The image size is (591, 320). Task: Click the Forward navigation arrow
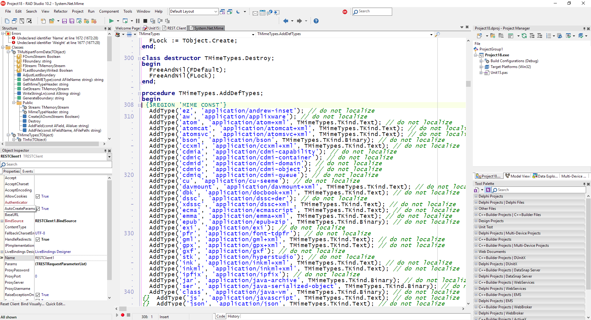click(299, 21)
